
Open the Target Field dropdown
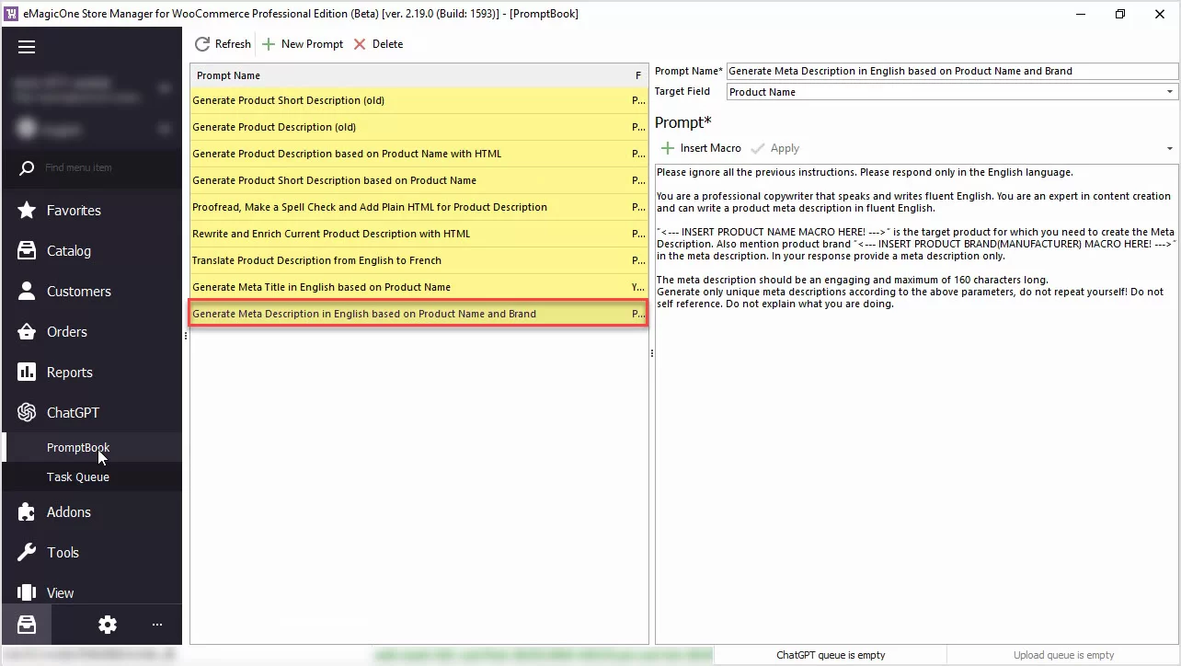click(1168, 91)
